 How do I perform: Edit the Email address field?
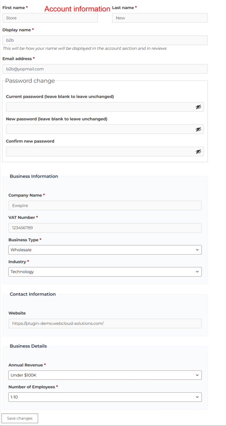point(105,69)
